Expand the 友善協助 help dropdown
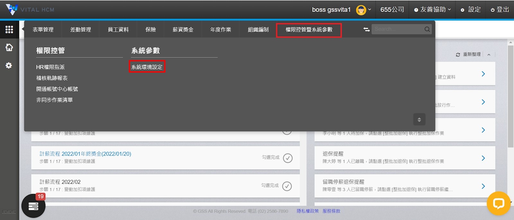This screenshot has width=514, height=220. point(432,10)
